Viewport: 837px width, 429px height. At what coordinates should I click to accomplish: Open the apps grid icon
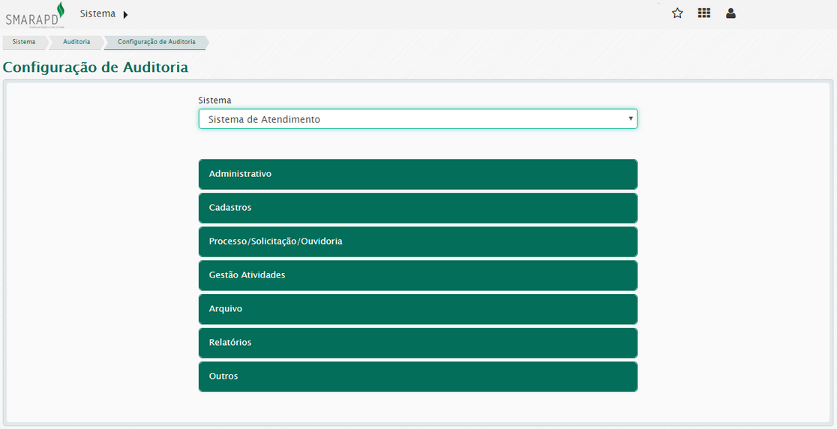tap(703, 13)
